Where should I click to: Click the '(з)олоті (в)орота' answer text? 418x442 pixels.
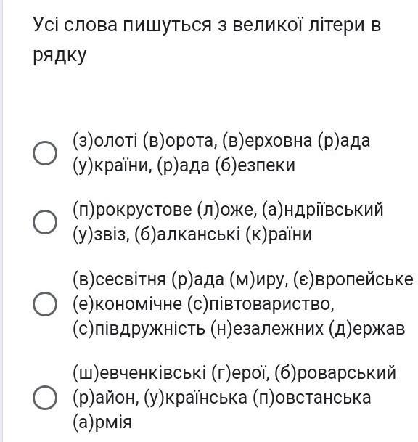click(145, 141)
